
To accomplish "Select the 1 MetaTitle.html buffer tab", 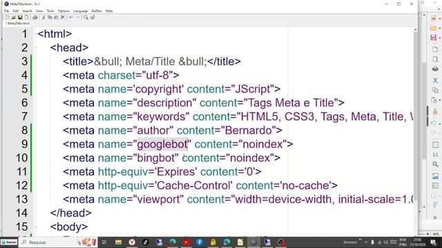I will click(x=17, y=23).
